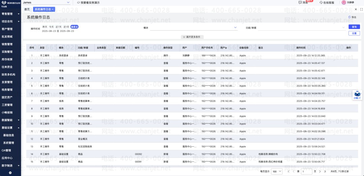Open the 功能/单据 dropdown

click(x=302, y=28)
